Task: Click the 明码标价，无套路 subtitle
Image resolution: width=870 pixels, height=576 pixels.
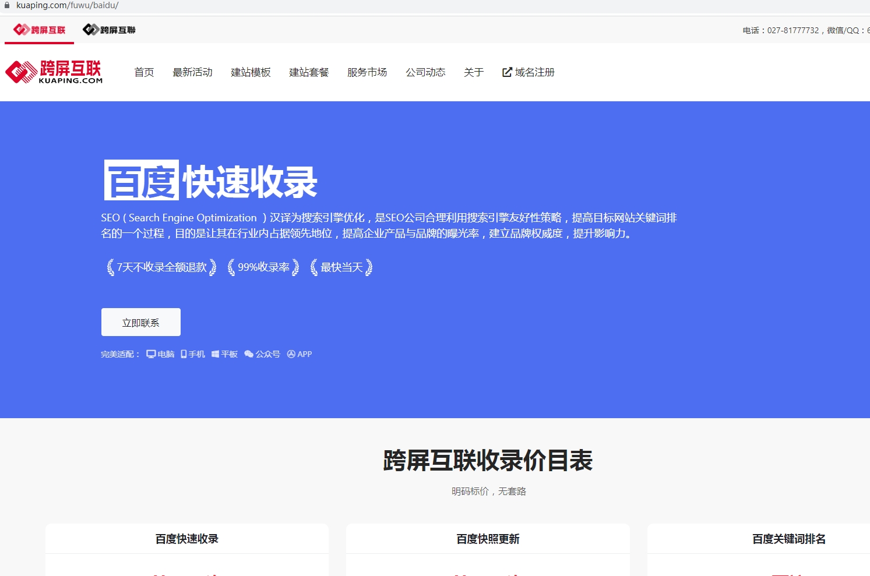Action: click(x=489, y=492)
